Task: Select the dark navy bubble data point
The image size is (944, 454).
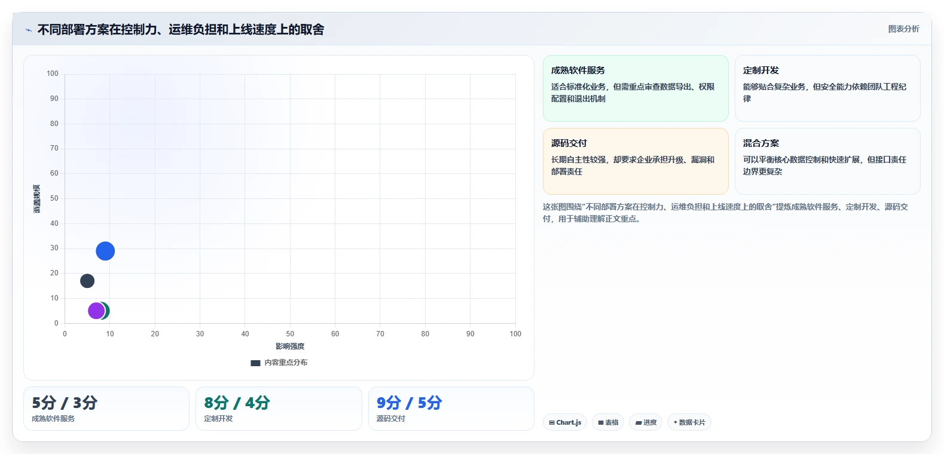Action: tap(87, 281)
